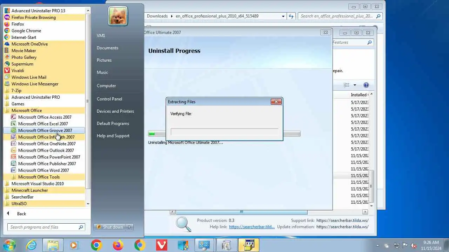Image resolution: width=449 pixels, height=252 pixels.
Task: Click the user account picture
Action: (x=118, y=16)
